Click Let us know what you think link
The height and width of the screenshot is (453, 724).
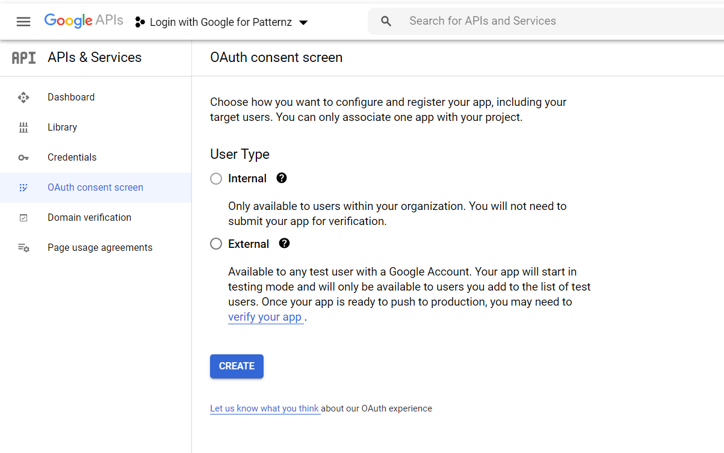click(x=264, y=408)
